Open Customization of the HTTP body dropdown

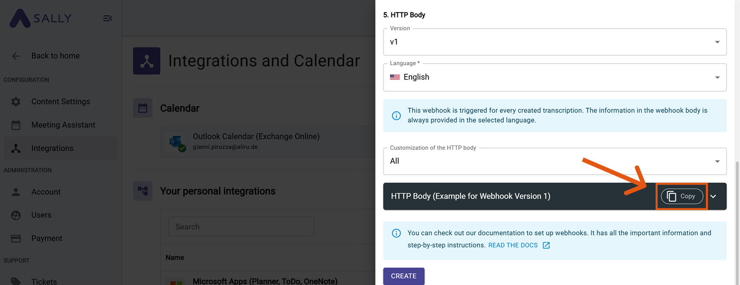pos(554,161)
